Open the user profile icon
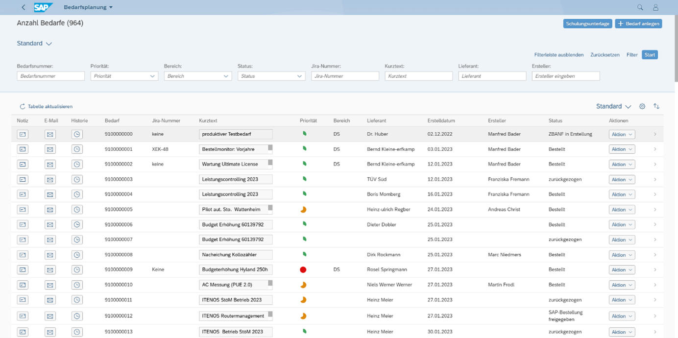 [x=655, y=7]
